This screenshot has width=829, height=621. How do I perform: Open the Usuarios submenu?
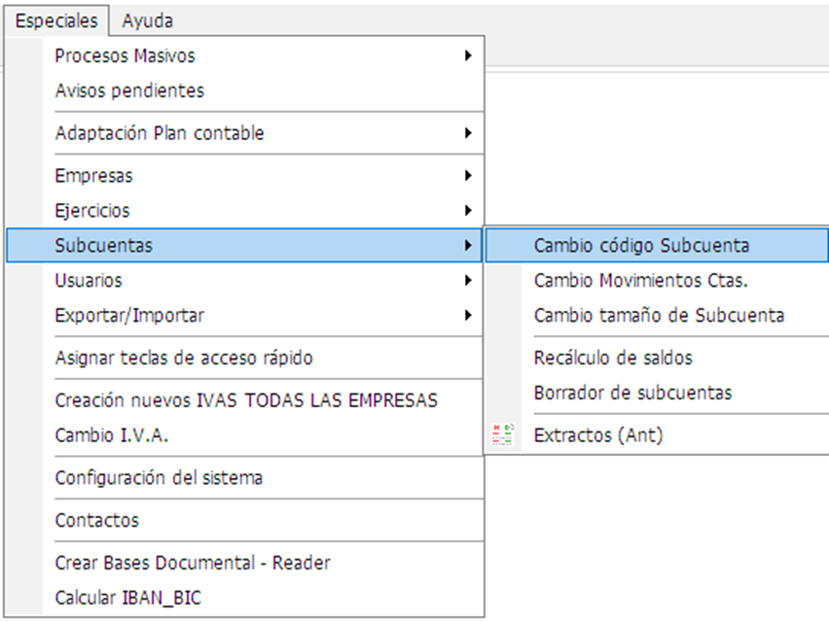pyautogui.click(x=244, y=281)
